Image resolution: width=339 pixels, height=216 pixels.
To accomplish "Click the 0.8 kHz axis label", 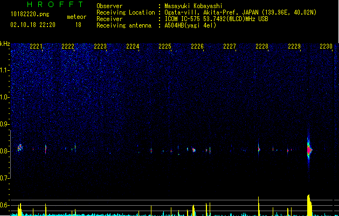I will (x=5, y=151).
